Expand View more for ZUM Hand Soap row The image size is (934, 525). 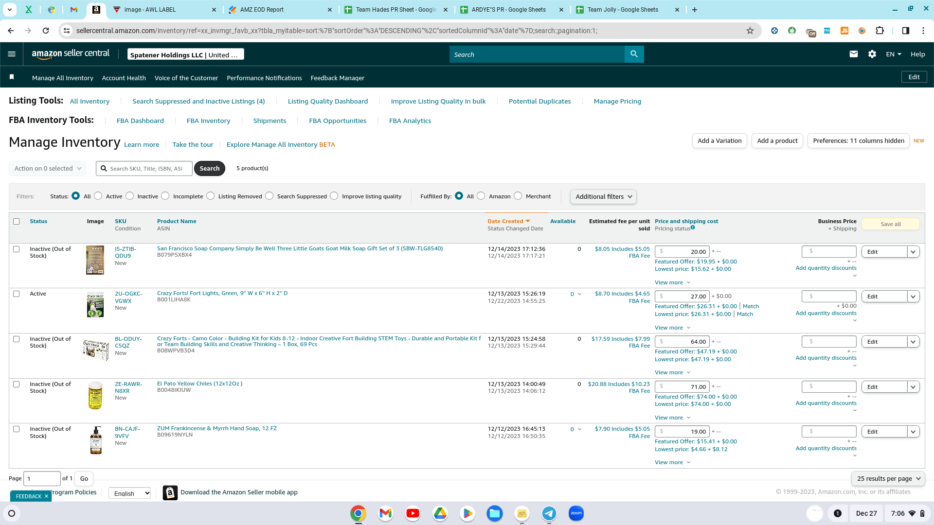[673, 463]
